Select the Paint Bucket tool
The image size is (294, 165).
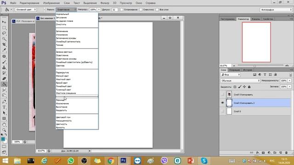click(x=4, y=84)
